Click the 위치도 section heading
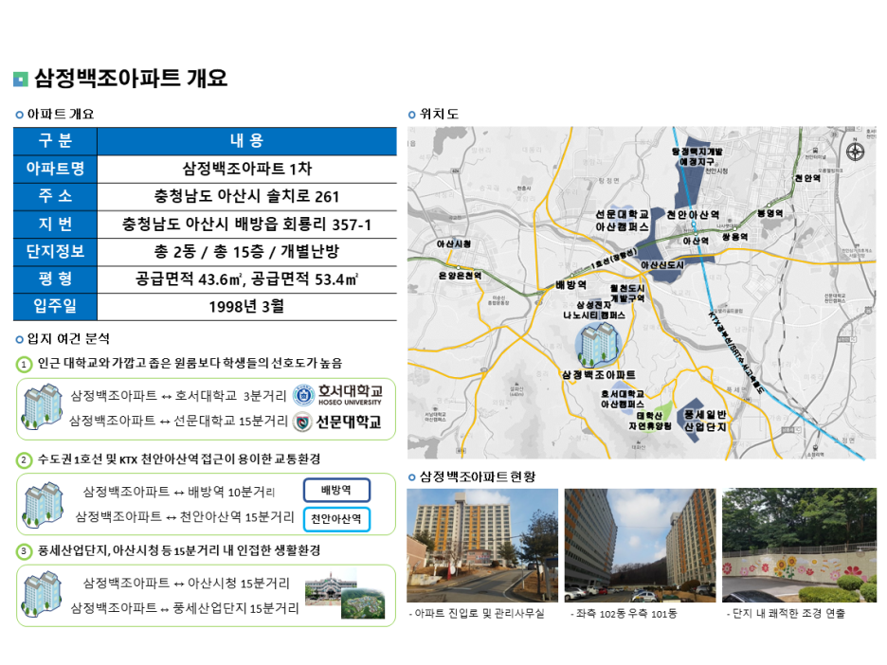 [x=439, y=115]
